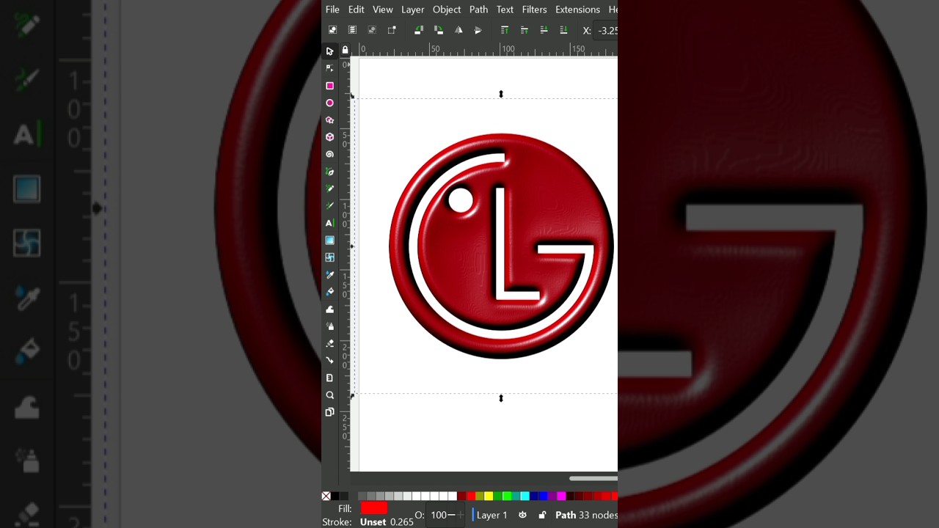Image resolution: width=939 pixels, height=528 pixels.
Task: Select the Paint bucket tool
Action: (x=329, y=292)
